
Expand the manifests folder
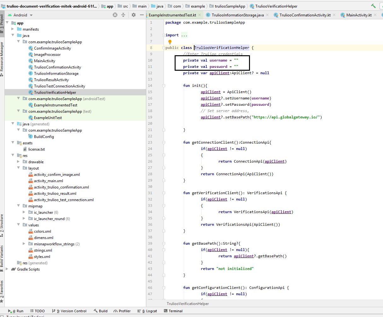pyautogui.click(x=13, y=29)
